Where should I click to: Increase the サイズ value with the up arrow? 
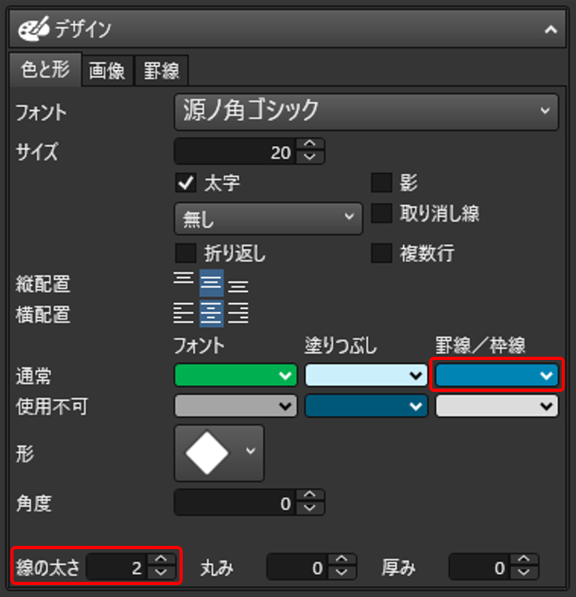[310, 144]
